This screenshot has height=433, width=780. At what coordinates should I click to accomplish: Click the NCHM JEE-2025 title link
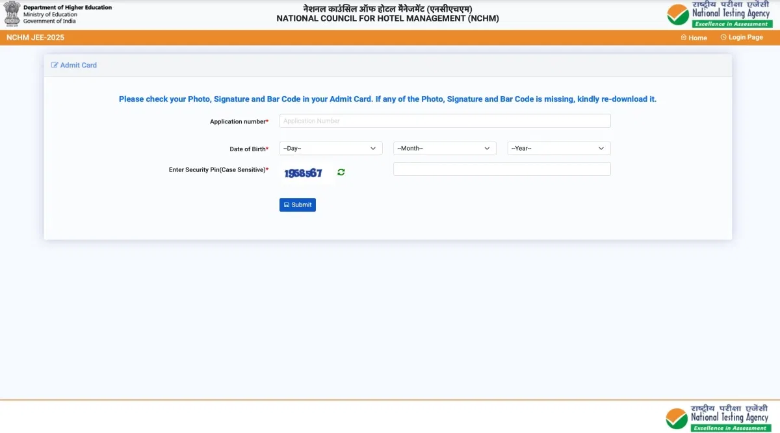pyautogui.click(x=36, y=38)
